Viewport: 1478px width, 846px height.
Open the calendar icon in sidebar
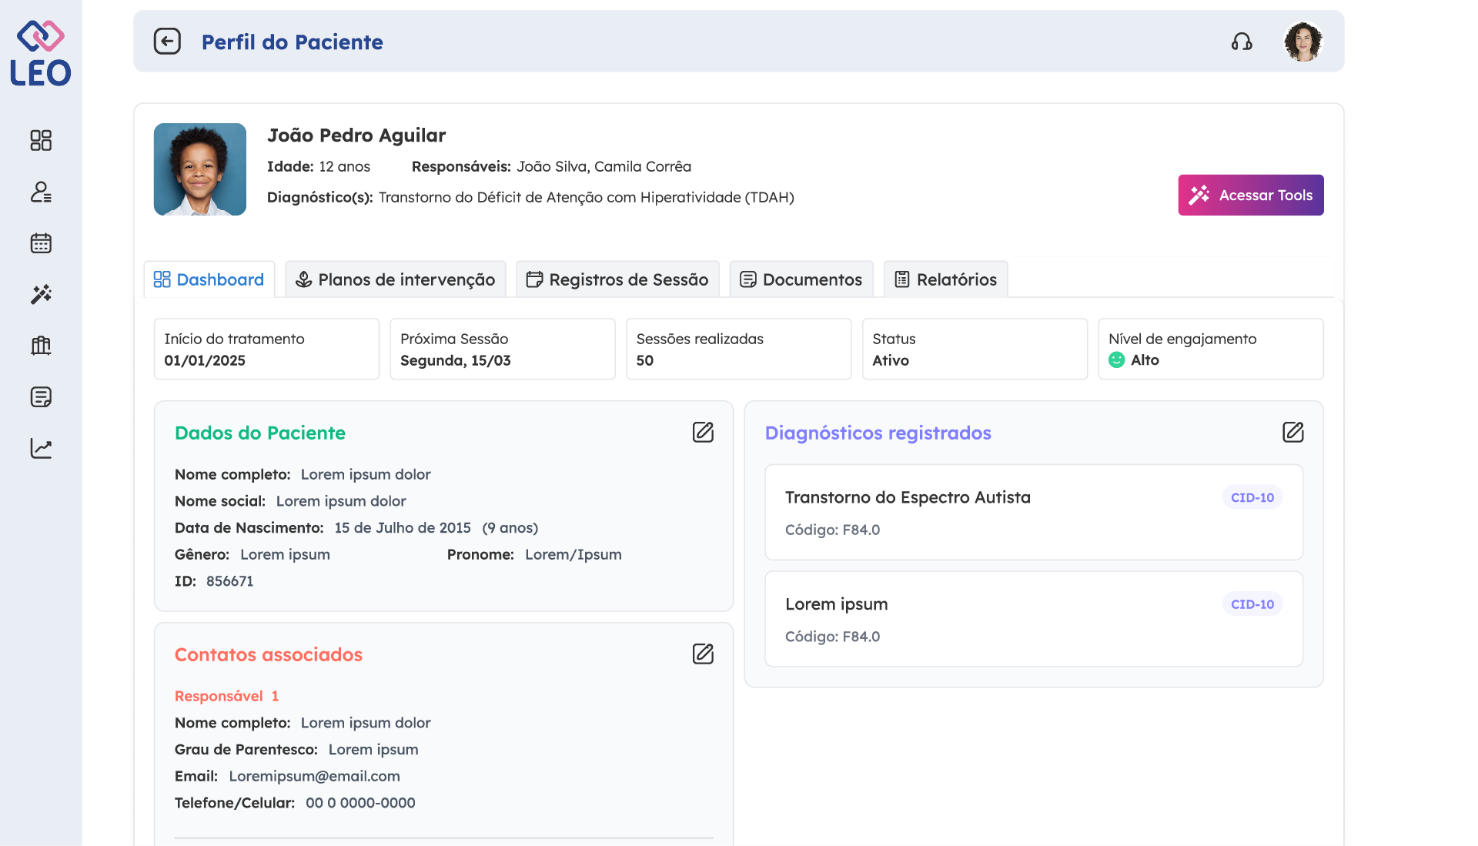(x=41, y=243)
